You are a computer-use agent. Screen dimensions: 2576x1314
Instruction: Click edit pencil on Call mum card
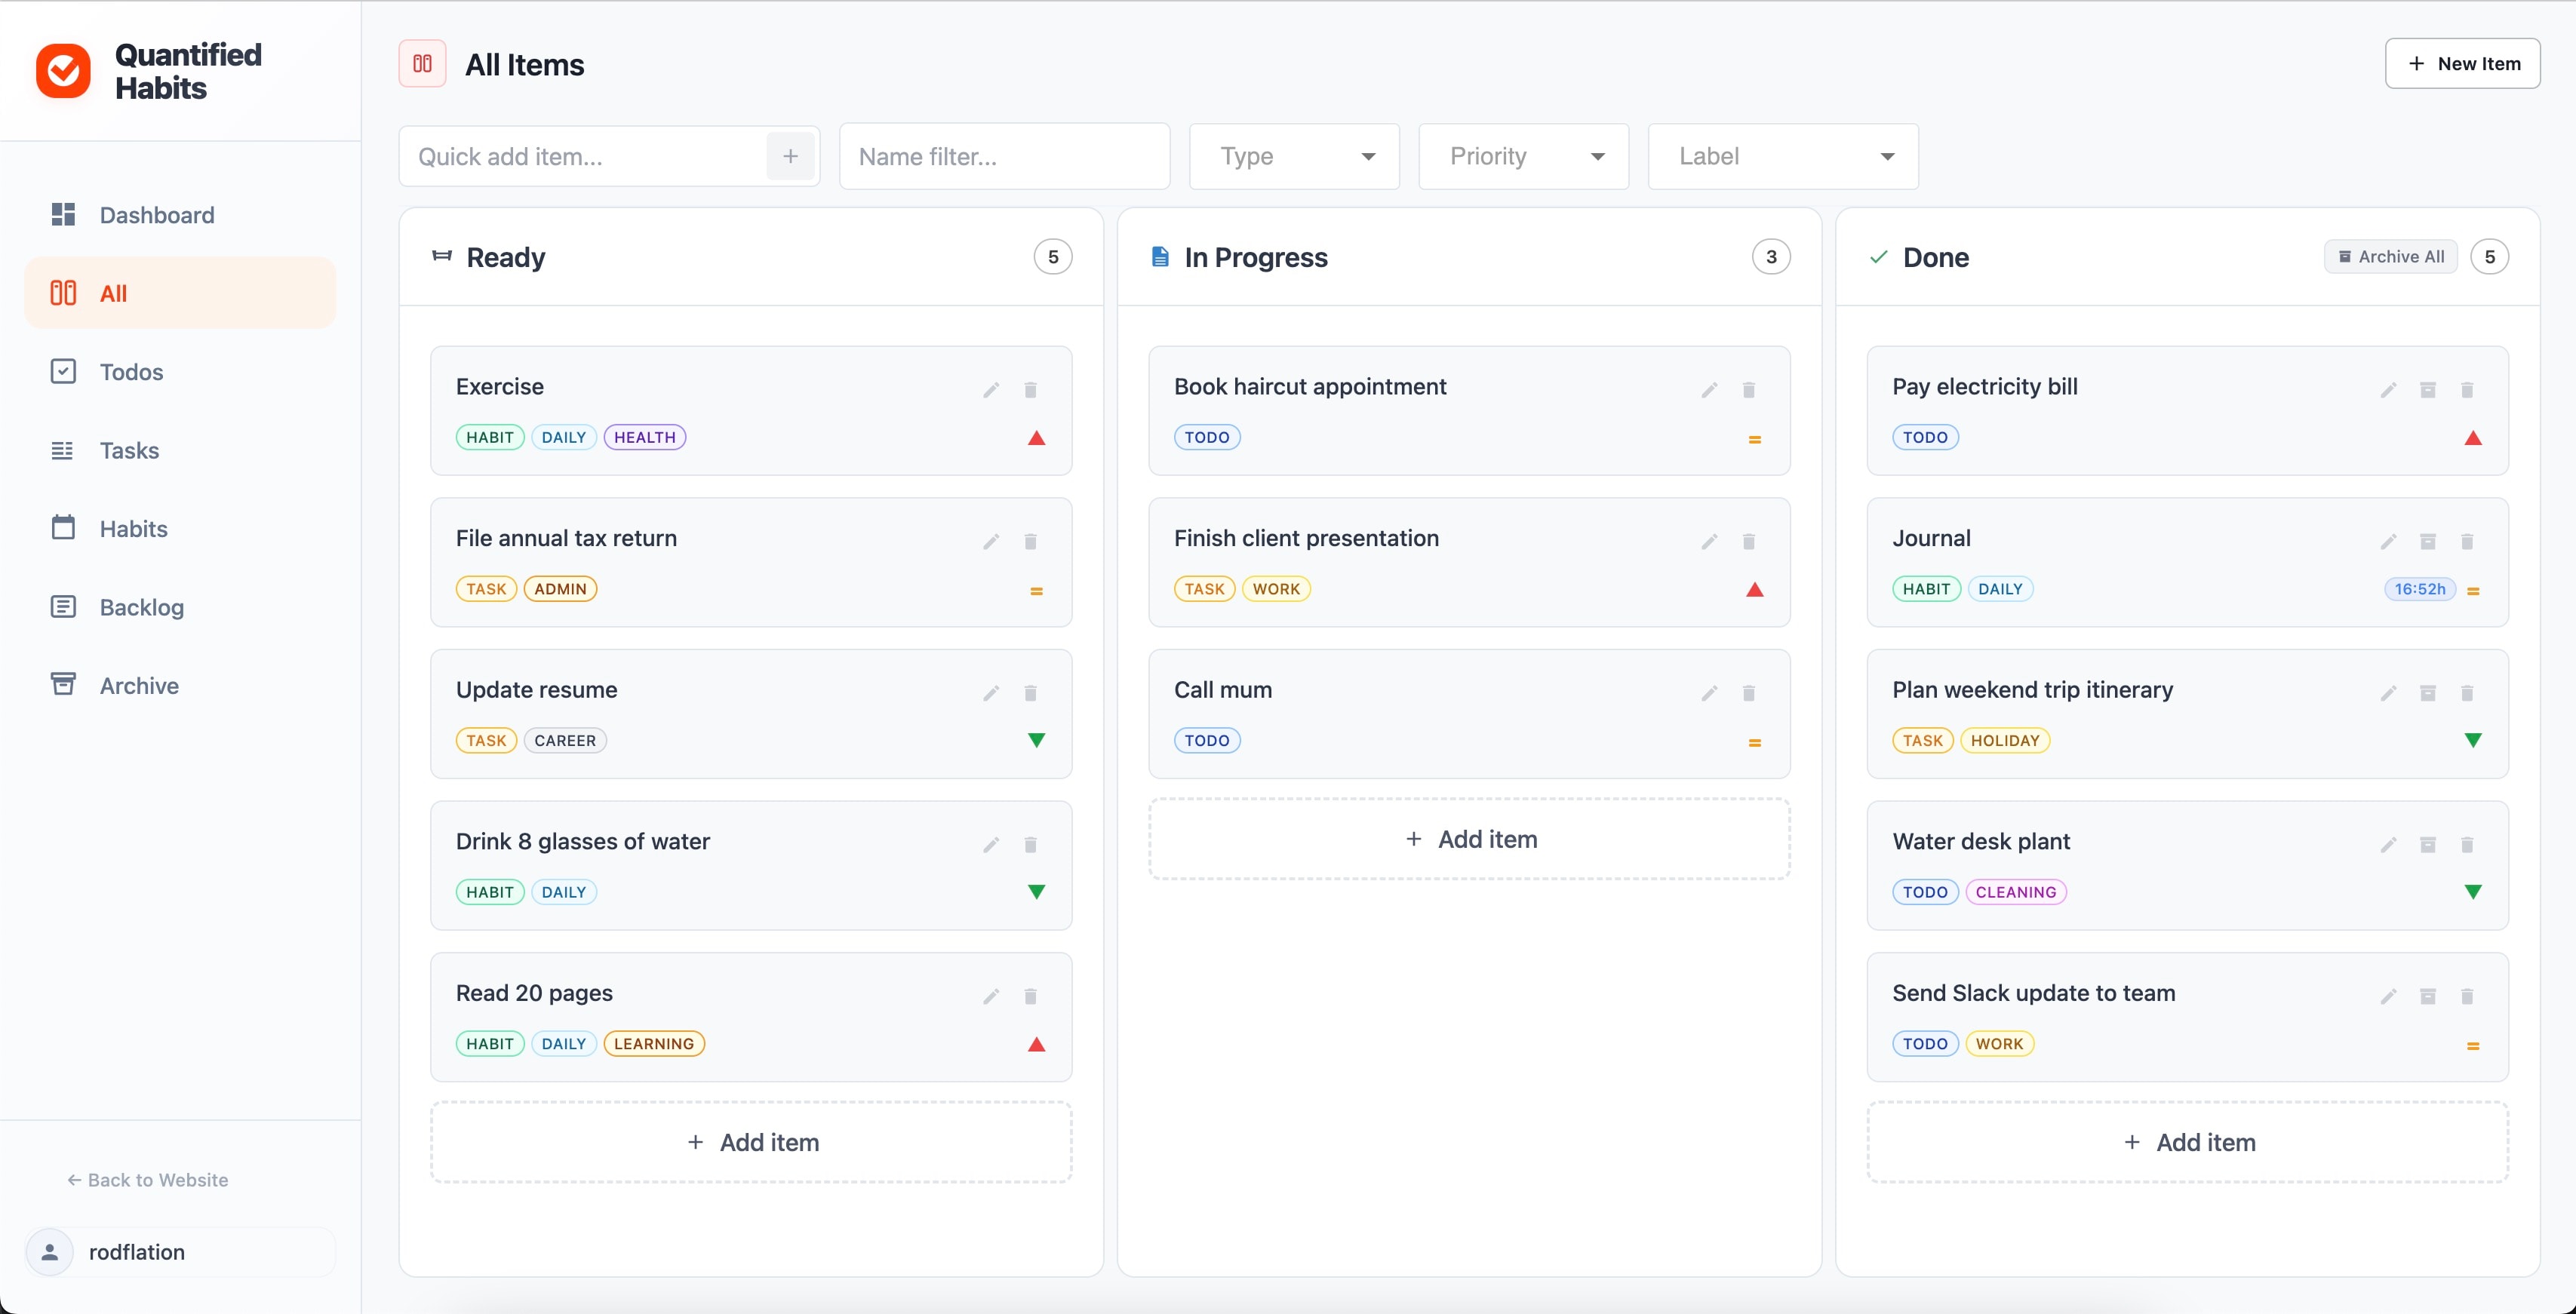pyautogui.click(x=1709, y=693)
